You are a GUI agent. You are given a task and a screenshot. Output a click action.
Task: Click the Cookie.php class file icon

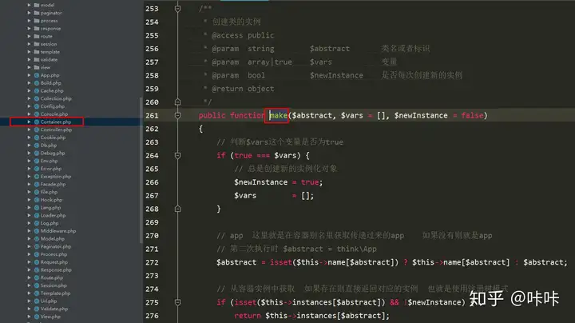click(37, 138)
